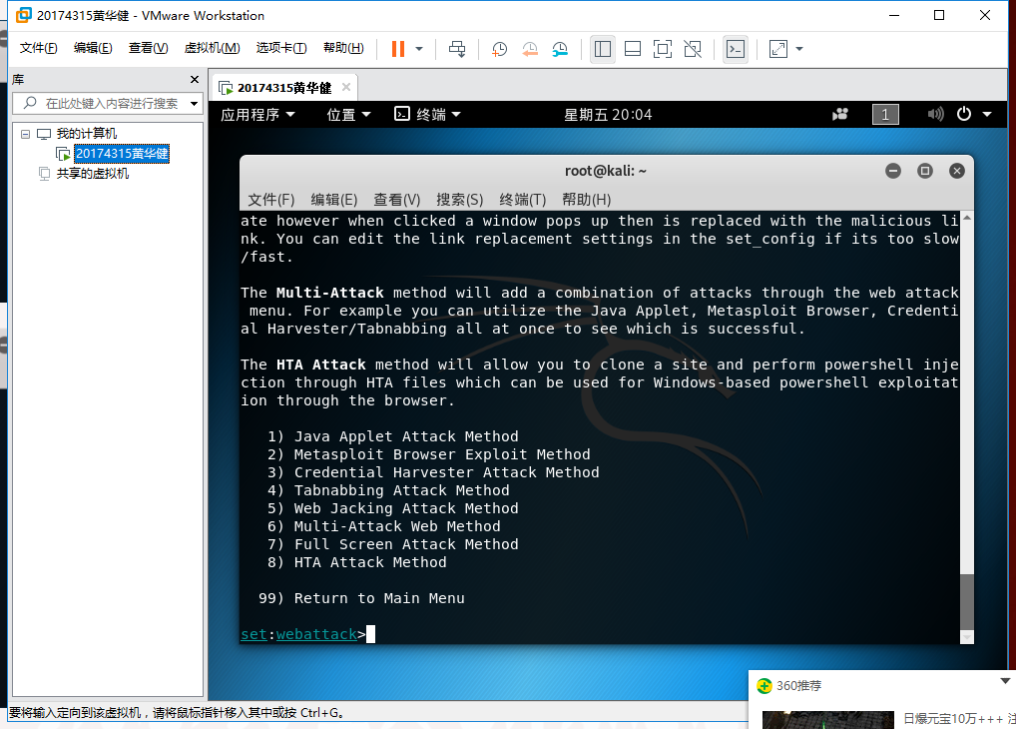Click the terminal scrollbar thumb
The height and width of the screenshot is (729, 1016).
tap(967, 602)
